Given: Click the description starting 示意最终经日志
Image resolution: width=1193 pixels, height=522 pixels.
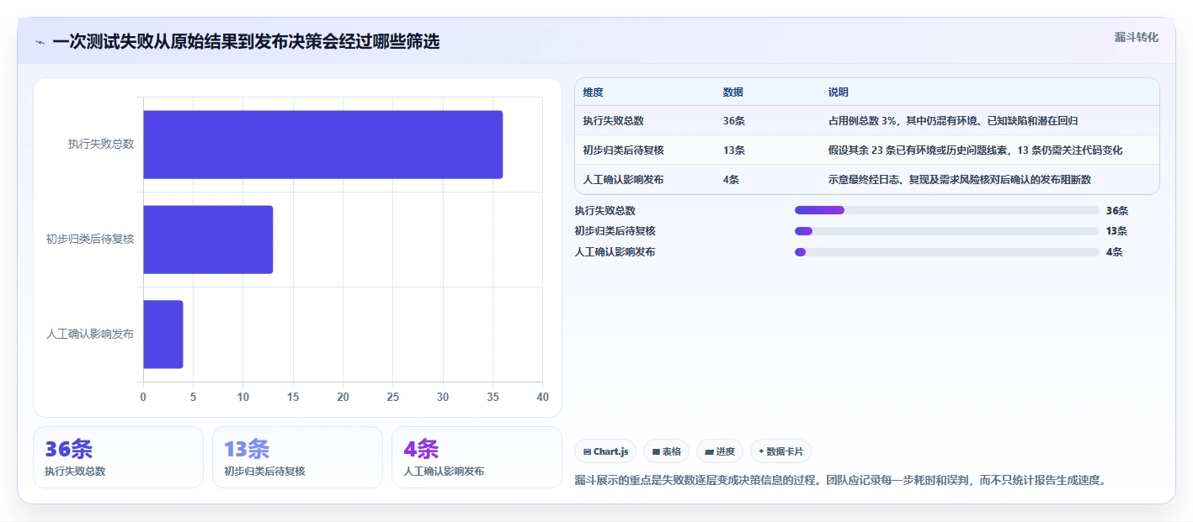Looking at the screenshot, I should tap(960, 180).
